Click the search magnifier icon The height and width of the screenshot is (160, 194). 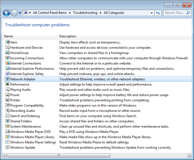point(188,13)
